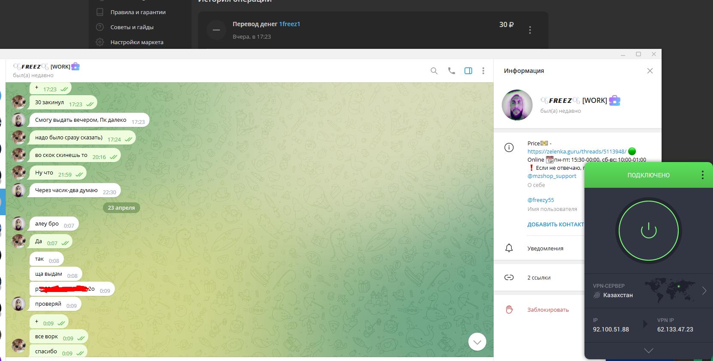
Task: Open the 1freez1 user link in transfer
Action: (290, 24)
